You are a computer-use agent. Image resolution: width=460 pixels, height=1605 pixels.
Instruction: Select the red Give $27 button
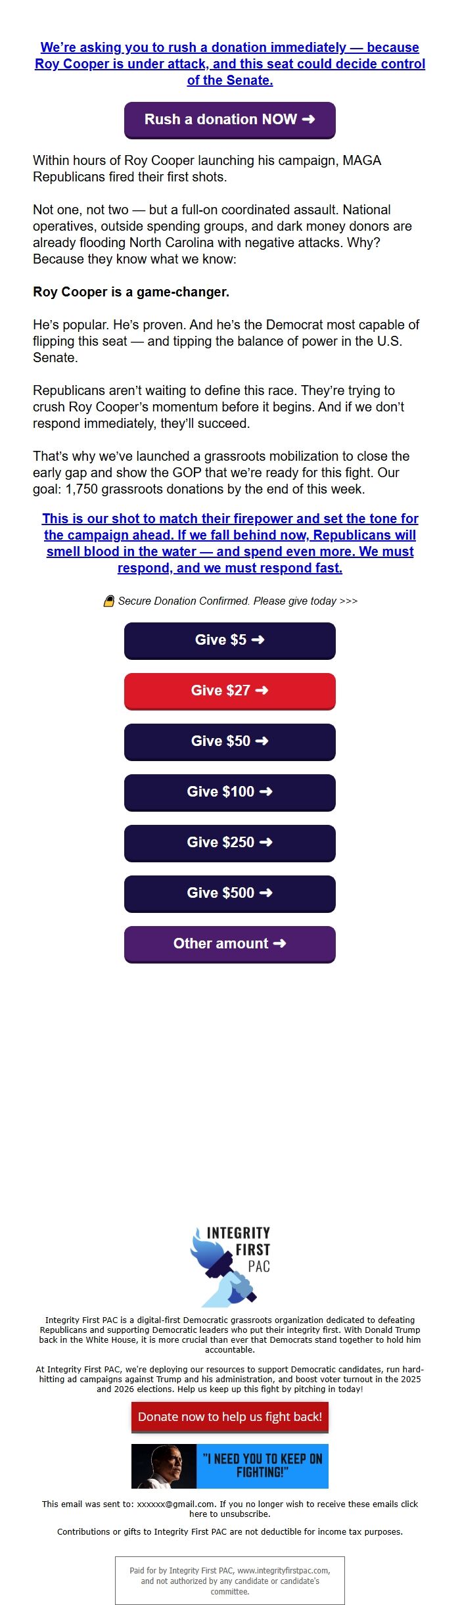229,691
